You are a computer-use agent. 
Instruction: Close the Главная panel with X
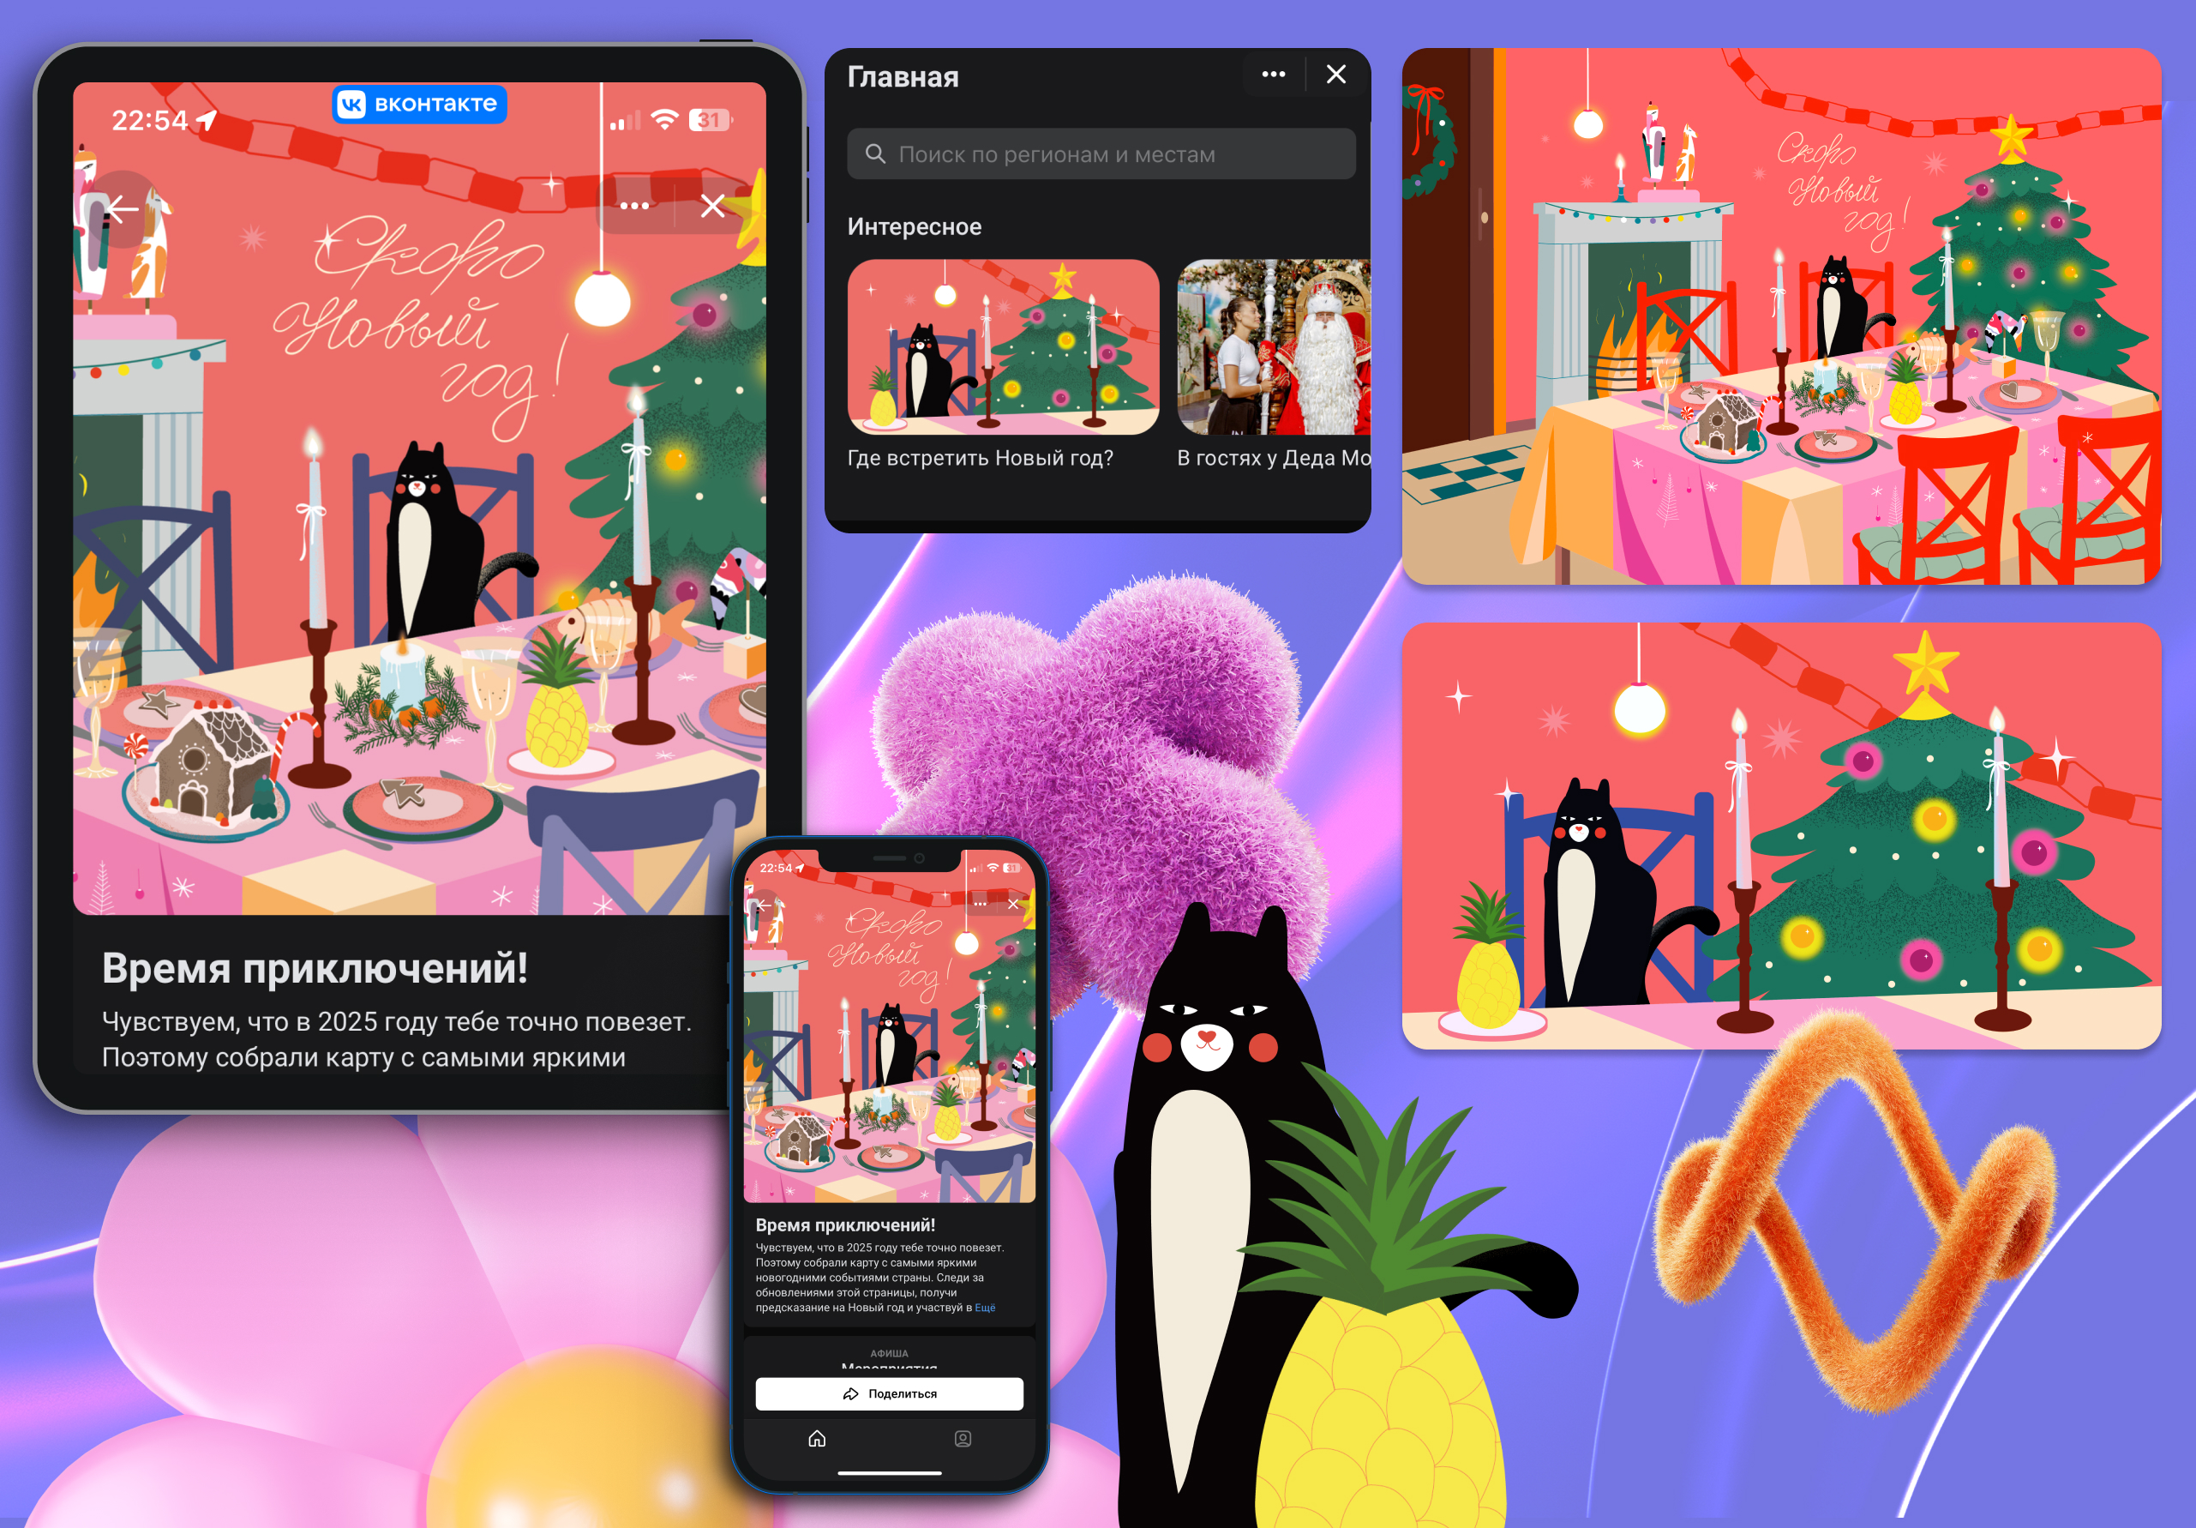1336,75
